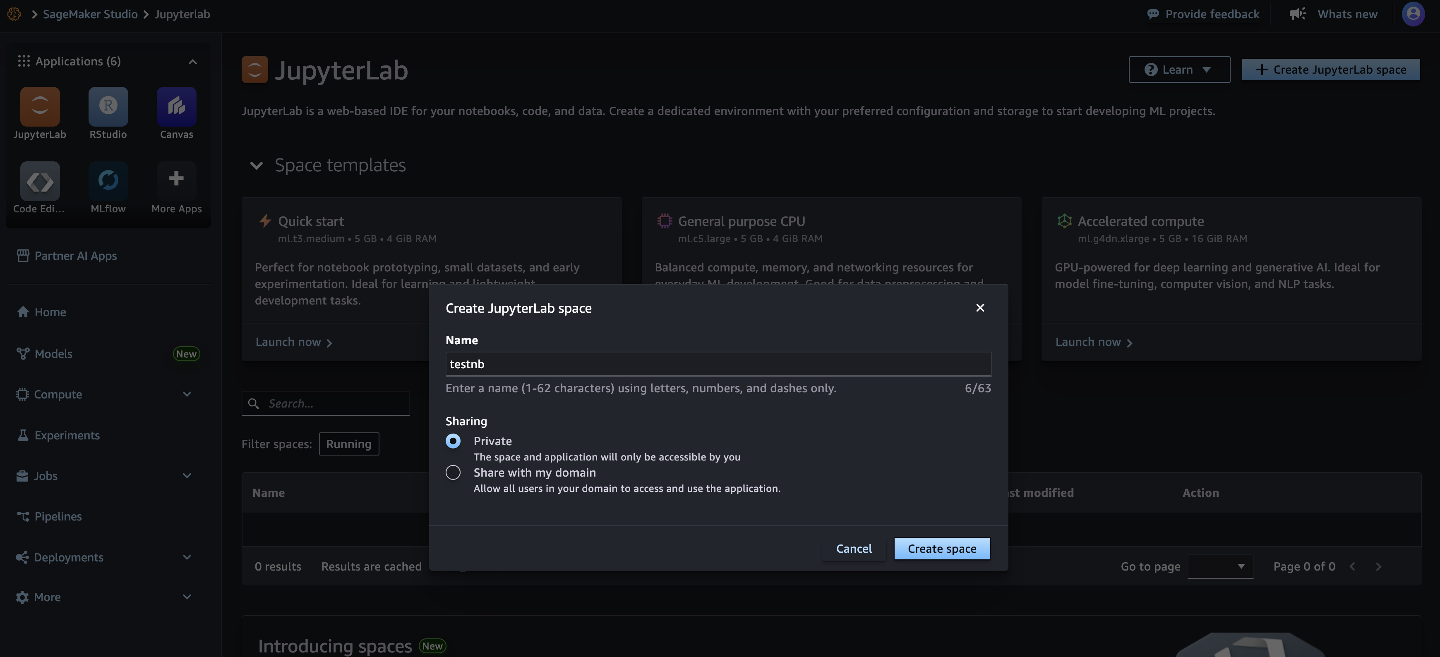Screen dimensions: 1440x657
Task: Close the Create JupyterLab space dialog
Action: click(x=980, y=307)
